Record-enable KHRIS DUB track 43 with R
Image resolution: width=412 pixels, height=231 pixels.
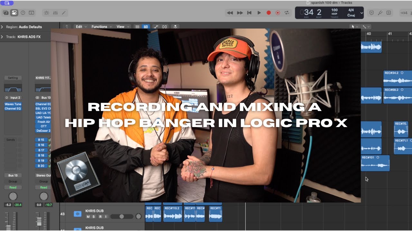click(x=100, y=217)
